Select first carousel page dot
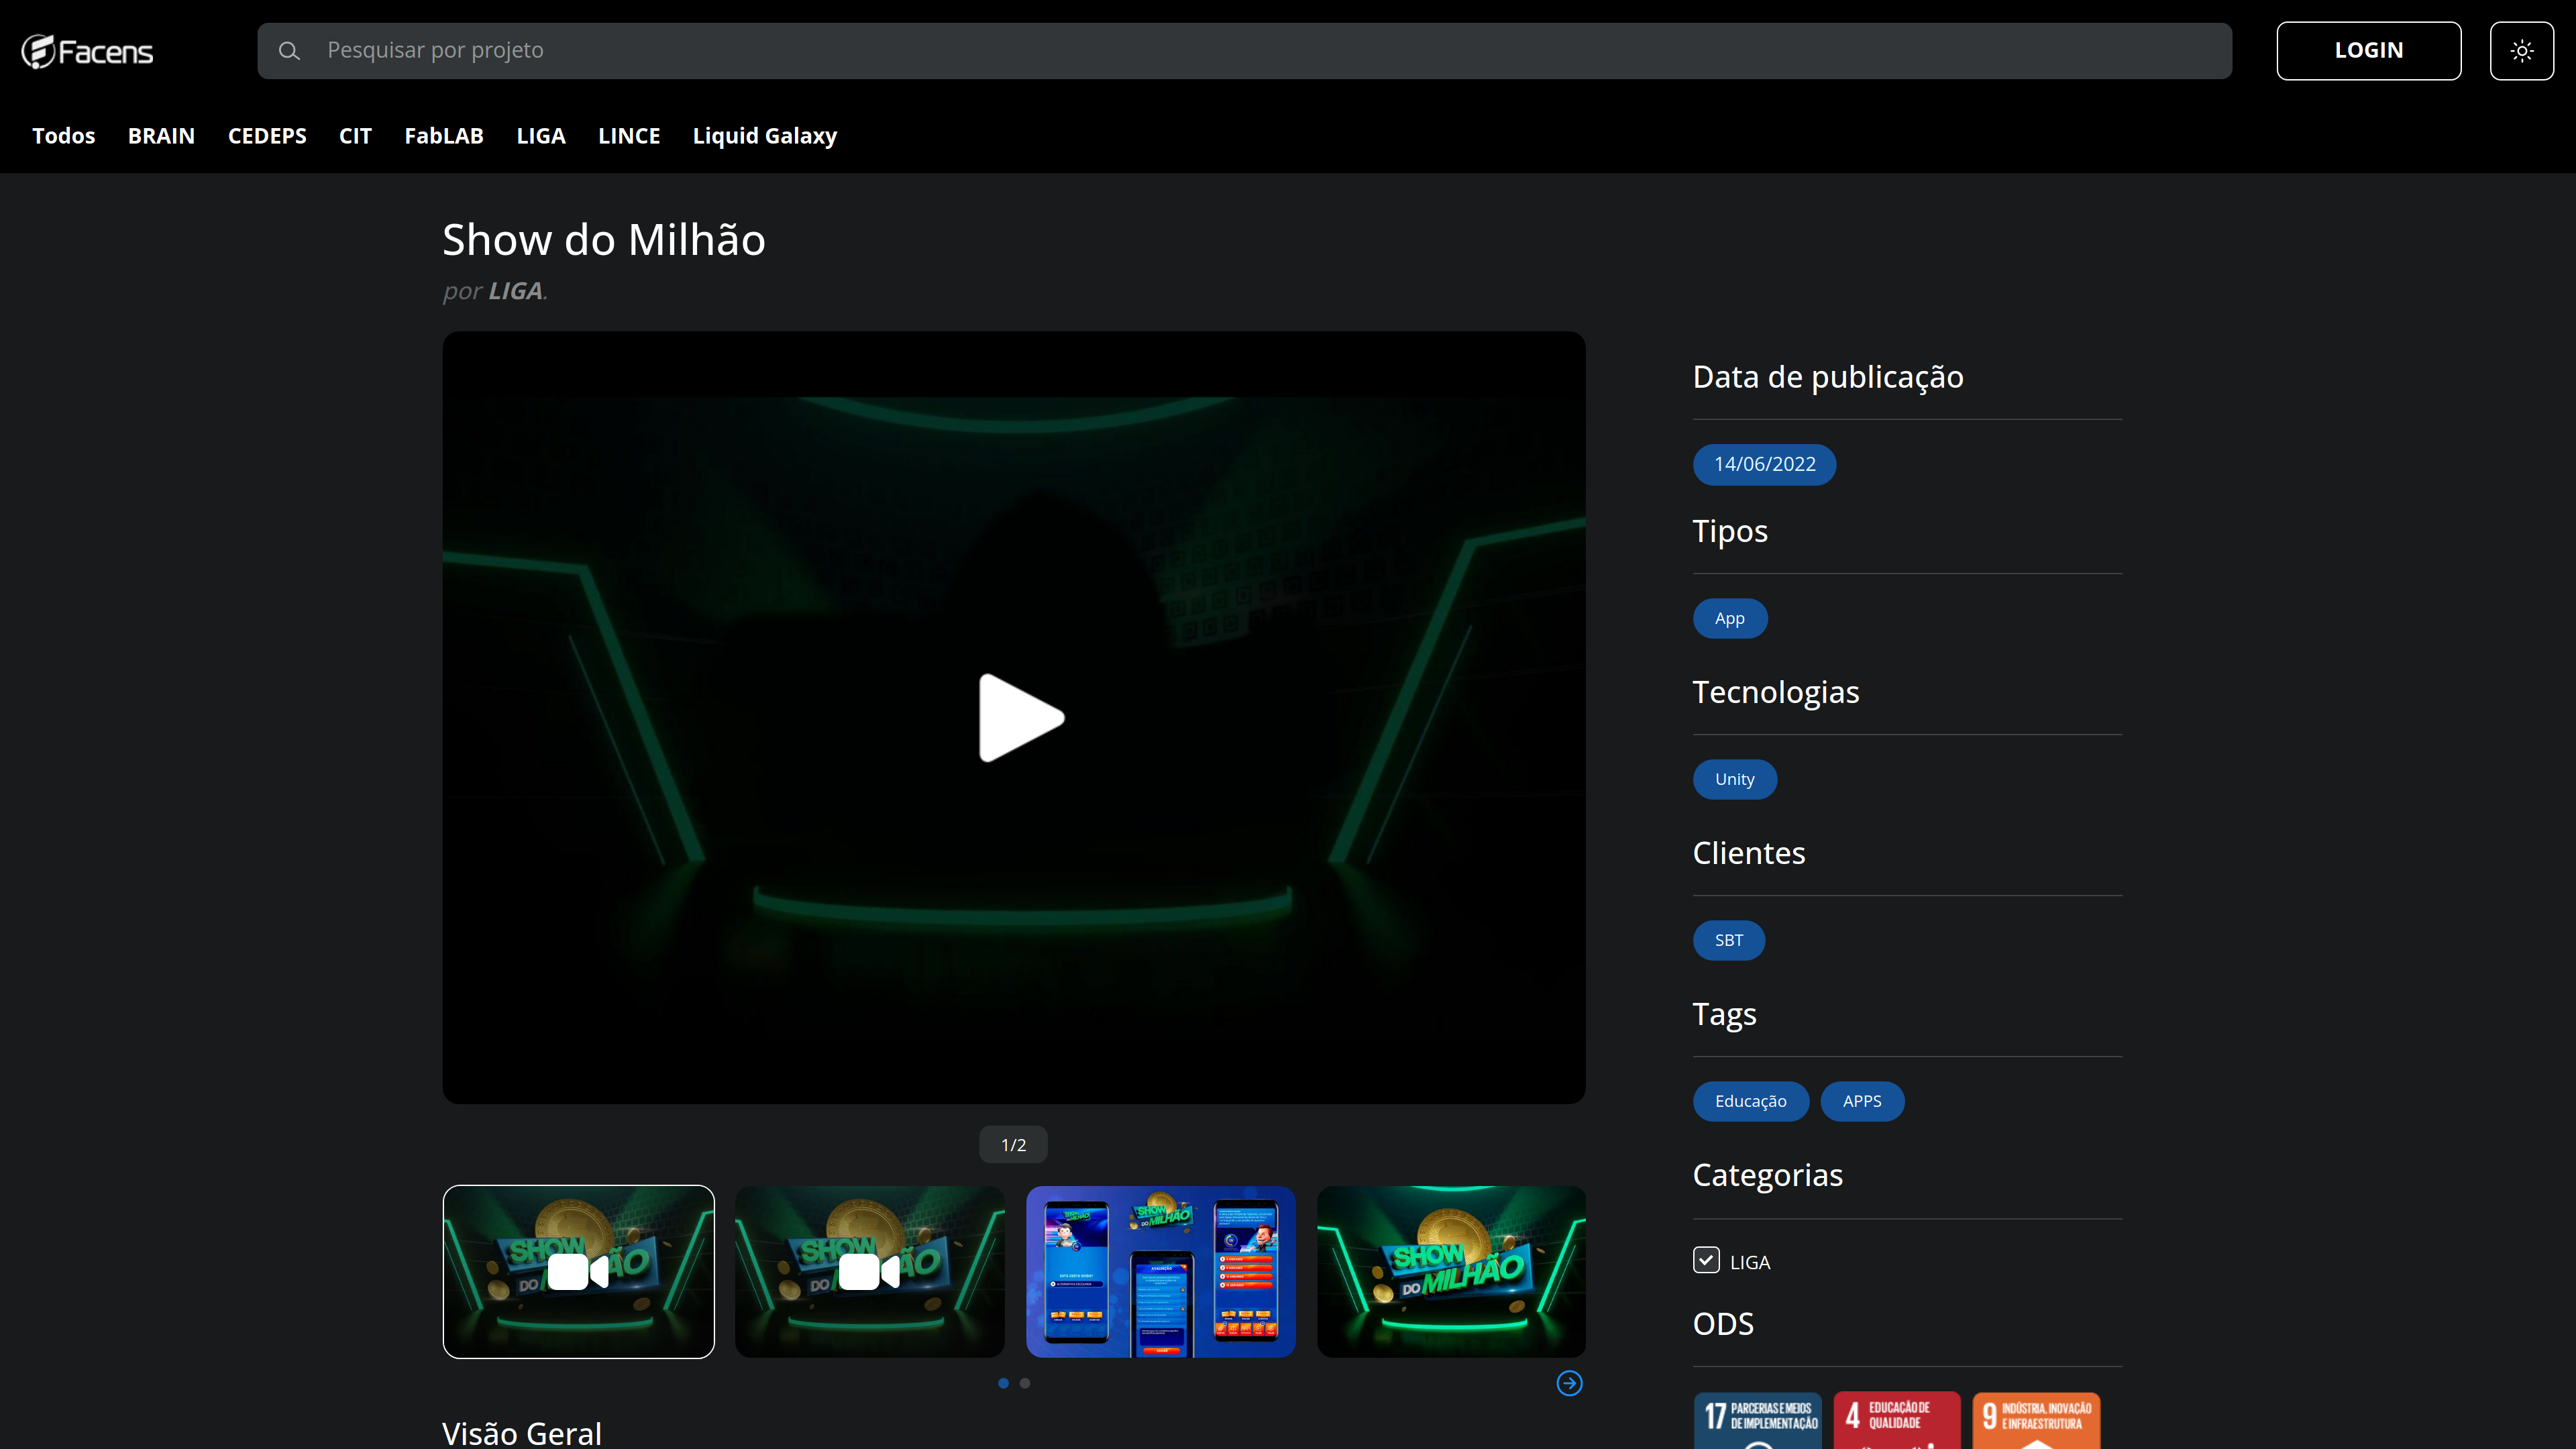The width and height of the screenshot is (2576, 1449). [1003, 1383]
